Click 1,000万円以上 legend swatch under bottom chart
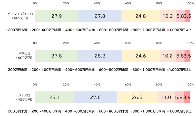The width and height of the screenshot is (196, 116). point(168,111)
